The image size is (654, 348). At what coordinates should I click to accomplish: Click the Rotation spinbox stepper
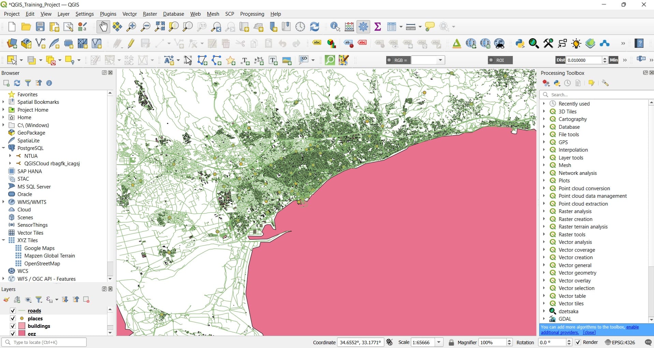point(569,342)
